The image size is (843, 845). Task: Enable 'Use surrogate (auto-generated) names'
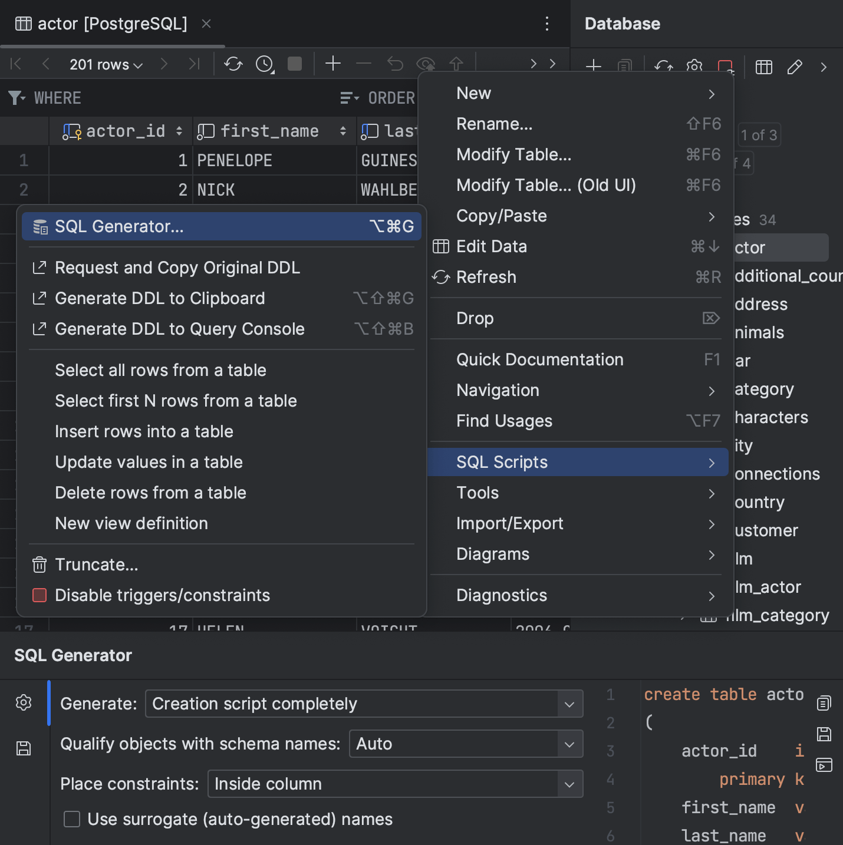pos(72,819)
